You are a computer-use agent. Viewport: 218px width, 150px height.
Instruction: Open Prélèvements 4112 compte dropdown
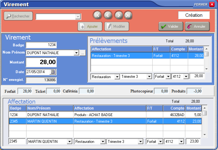coord(186,77)
